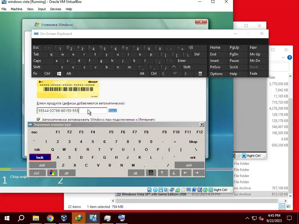Click the USB devices icon in VirtualBox status bar
The height and width of the screenshot is (224, 299).
(178, 190)
